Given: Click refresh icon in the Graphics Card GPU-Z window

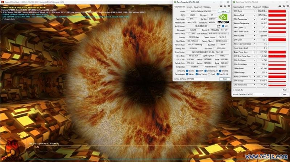Looking at the screenshot, I should coord(225,7).
